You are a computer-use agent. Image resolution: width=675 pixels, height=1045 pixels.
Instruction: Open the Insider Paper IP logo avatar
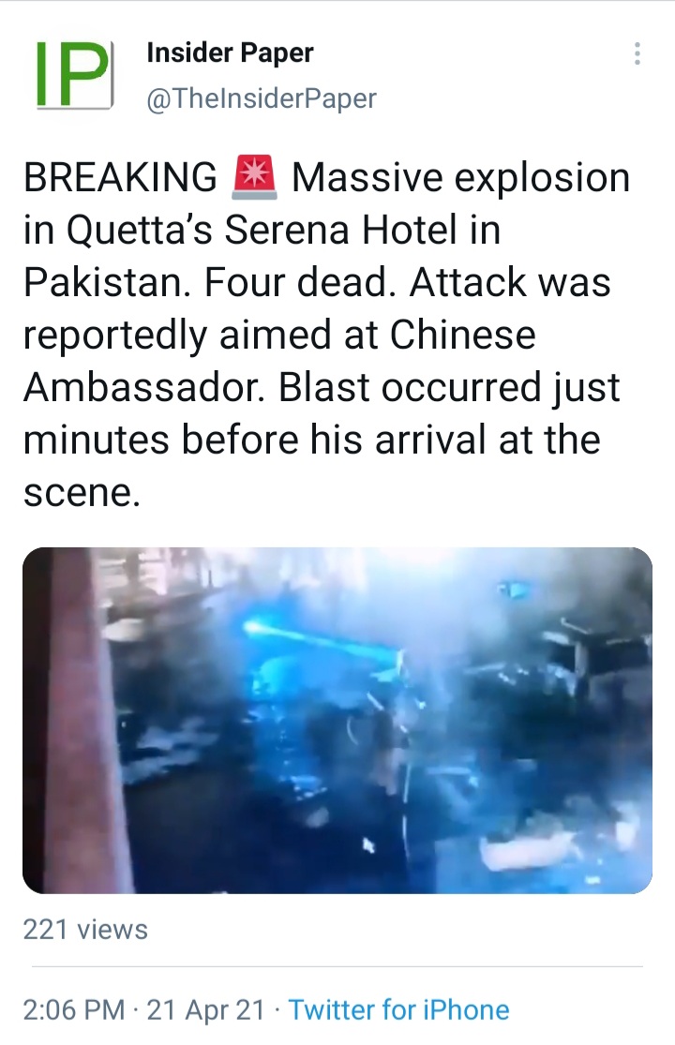(x=74, y=75)
